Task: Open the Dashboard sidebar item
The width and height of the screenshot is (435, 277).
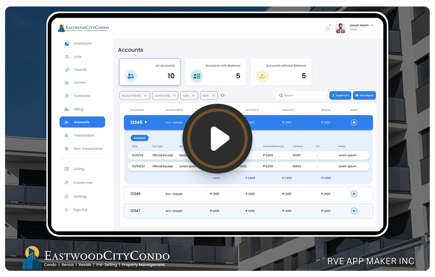Action: [x=82, y=43]
